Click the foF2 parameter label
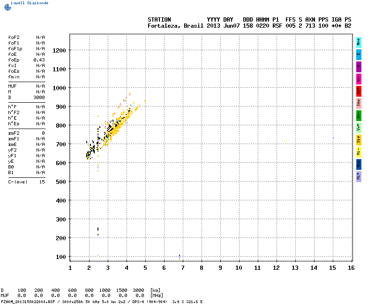Image resolution: width=375 pixels, height=305 pixels. tap(14, 38)
